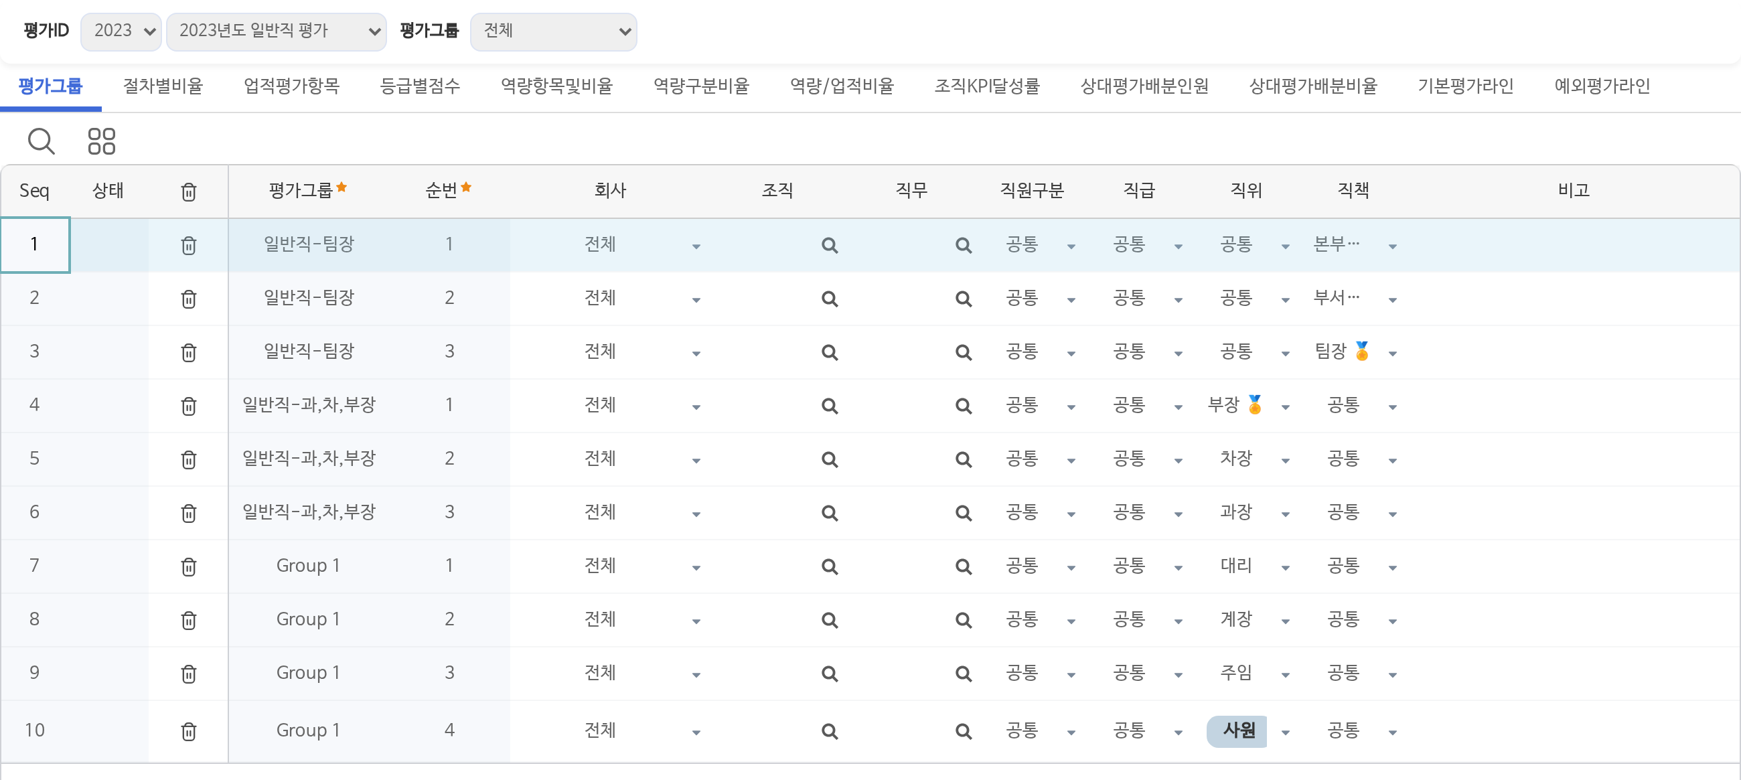Open 조직 search in row 4
Screen dimensions: 1741x780
click(x=829, y=406)
